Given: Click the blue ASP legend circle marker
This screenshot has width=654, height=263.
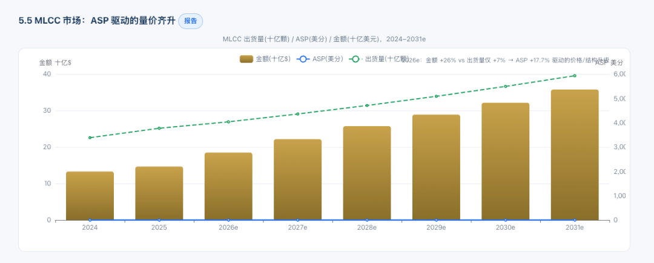Looking at the screenshot, I should point(303,59).
